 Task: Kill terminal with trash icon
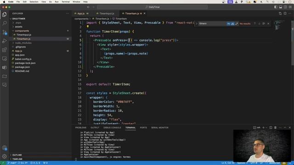point(275,127)
